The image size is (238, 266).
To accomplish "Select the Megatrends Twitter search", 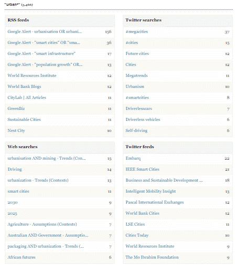I will tap(136, 75).
